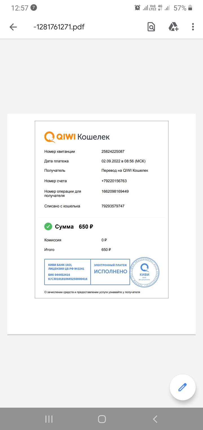Tap the bold Сумма 650 ₽ line
Viewport: 203px width, 430px height.
74,227
